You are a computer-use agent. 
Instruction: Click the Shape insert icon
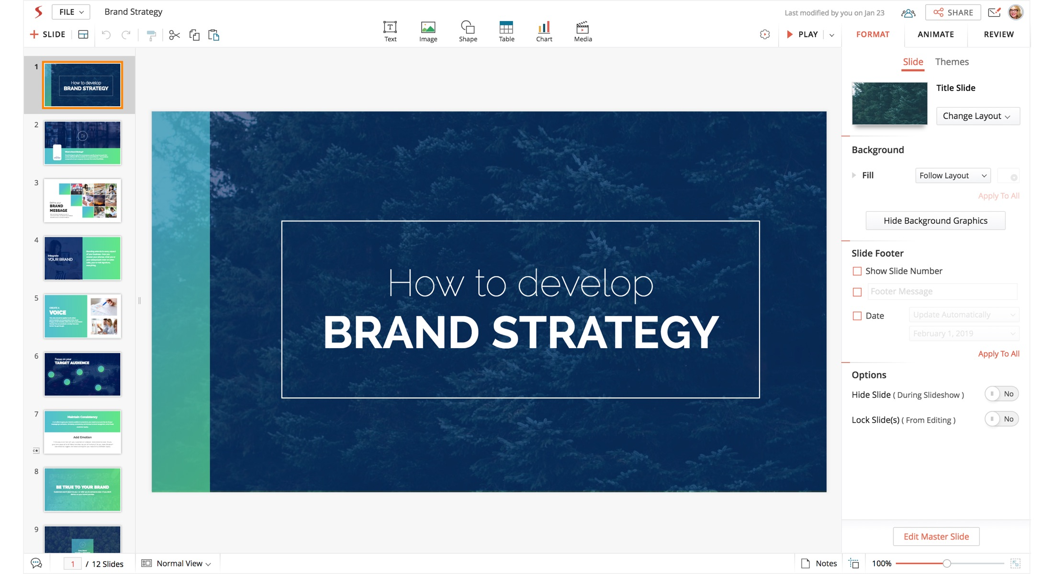(468, 32)
